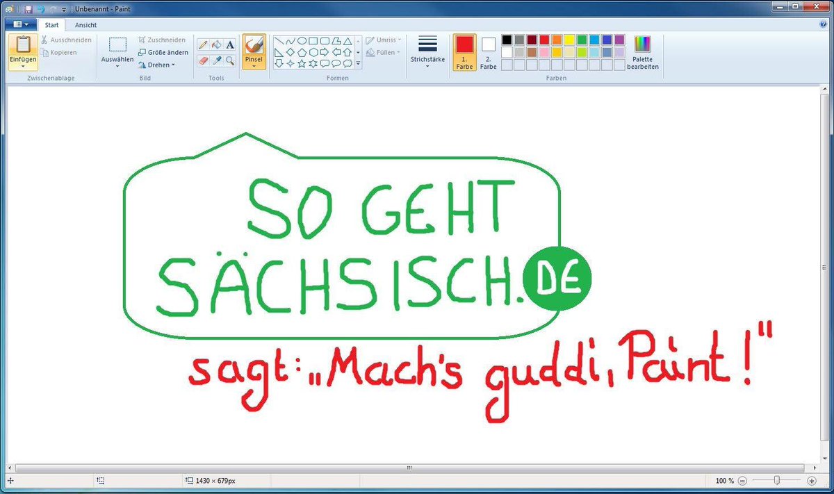Choose the up arrow shape

(x=347, y=52)
